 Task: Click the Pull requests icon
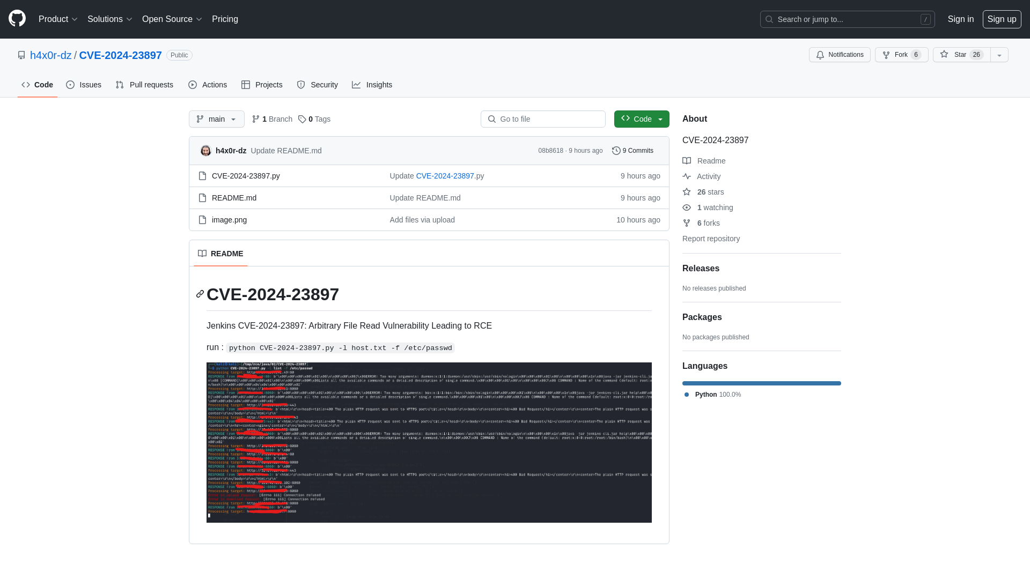120,85
